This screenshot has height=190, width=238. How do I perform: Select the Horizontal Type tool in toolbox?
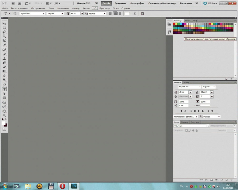pyautogui.click(x=4, y=89)
